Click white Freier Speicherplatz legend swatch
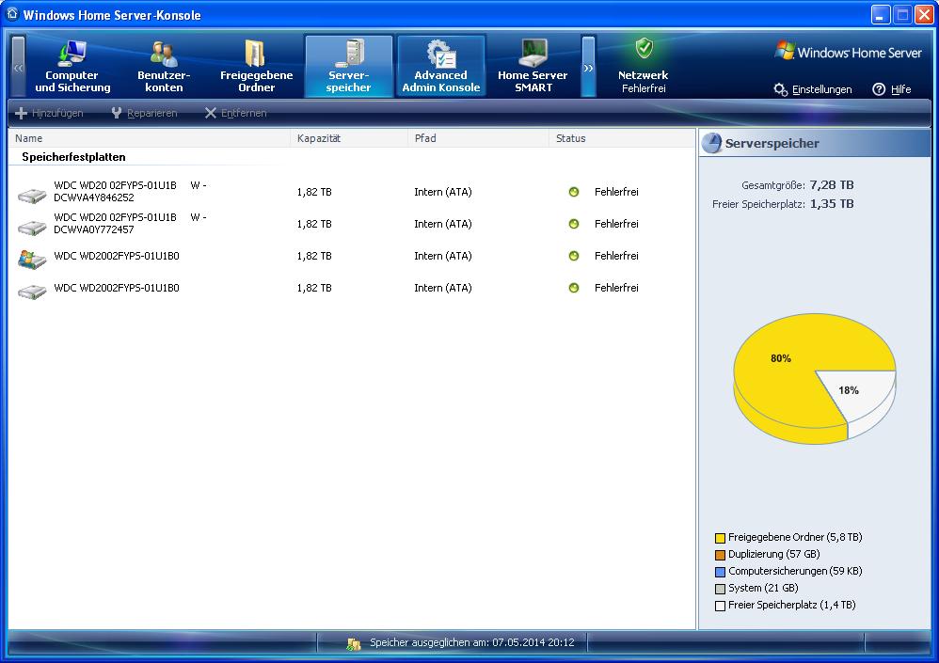The image size is (939, 663). (x=721, y=606)
